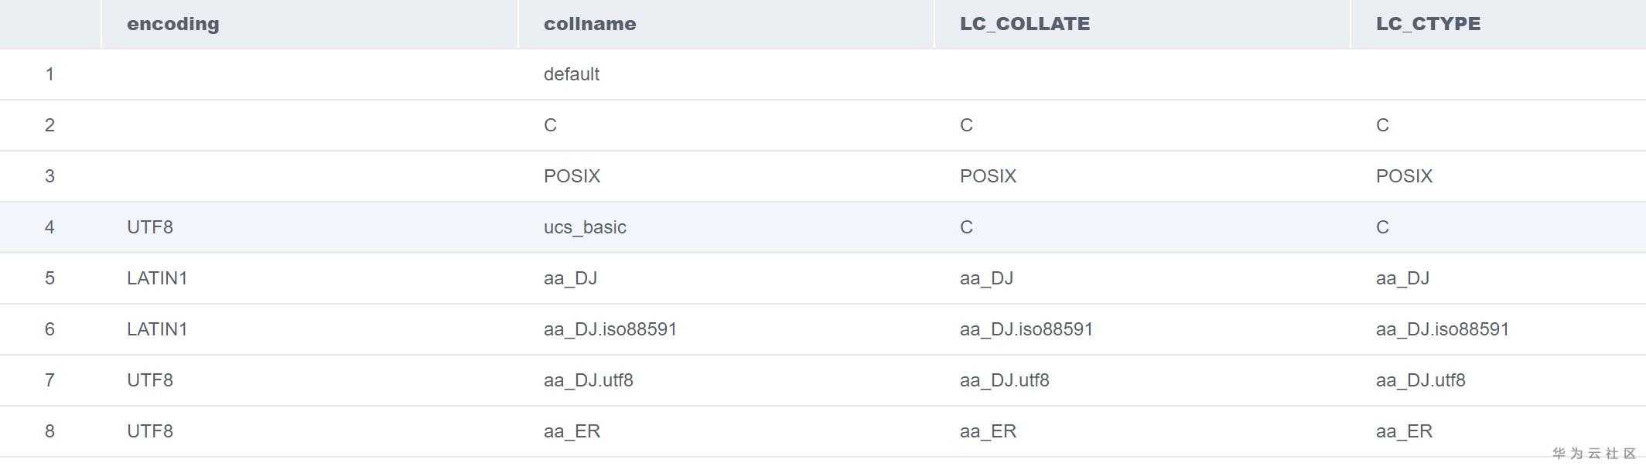Image resolution: width=1646 pixels, height=473 pixels.
Task: Select the 'ucs_basic' collname cell
Action: pyautogui.click(x=584, y=227)
